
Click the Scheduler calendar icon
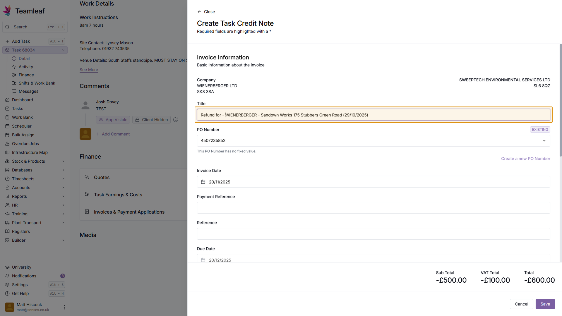7,126
